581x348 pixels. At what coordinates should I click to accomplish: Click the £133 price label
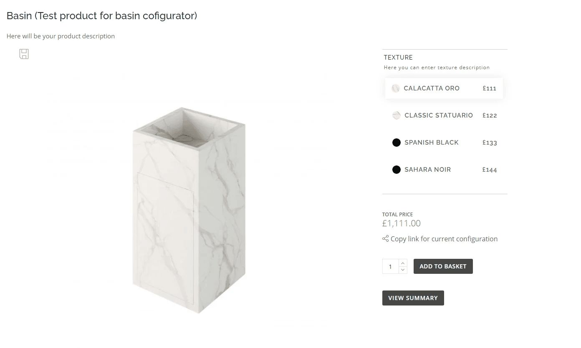(x=490, y=143)
